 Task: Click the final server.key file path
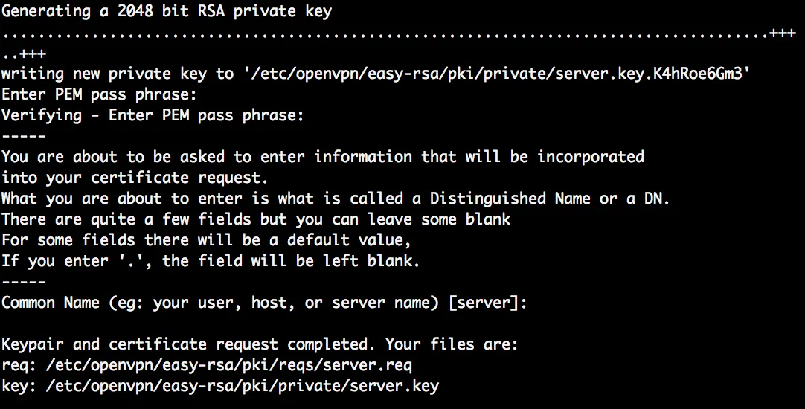(243, 386)
